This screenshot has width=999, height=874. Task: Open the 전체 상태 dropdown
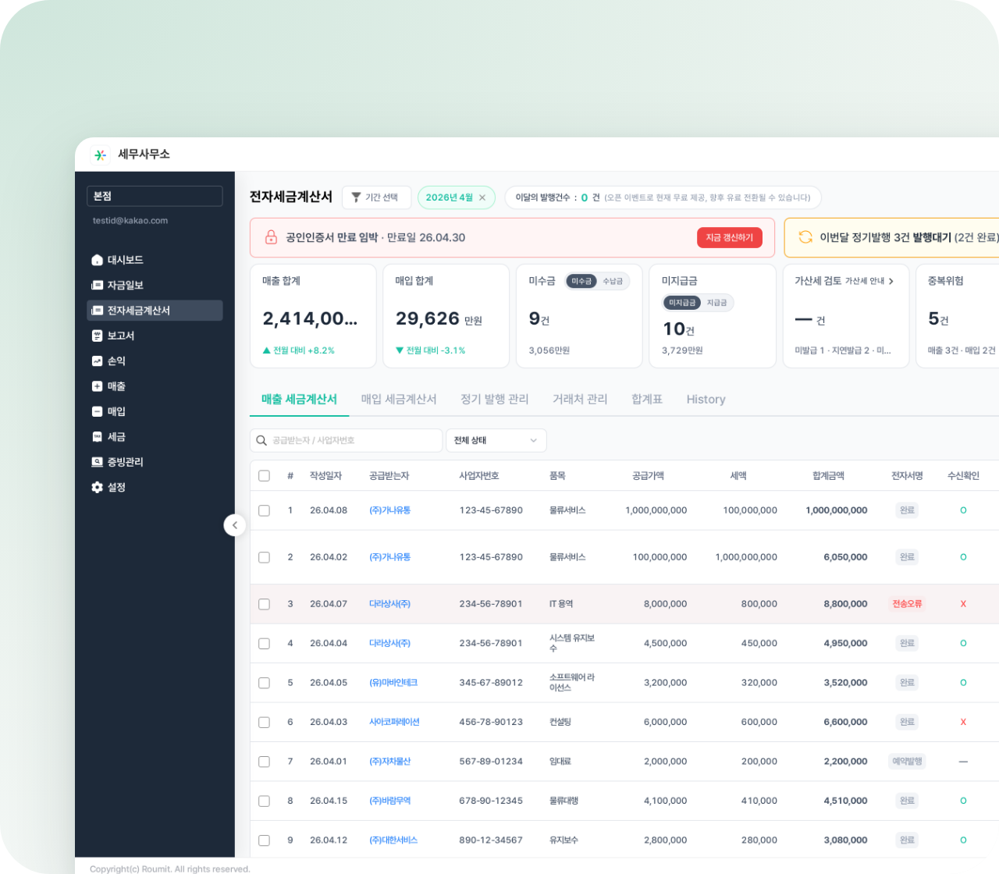(x=496, y=440)
